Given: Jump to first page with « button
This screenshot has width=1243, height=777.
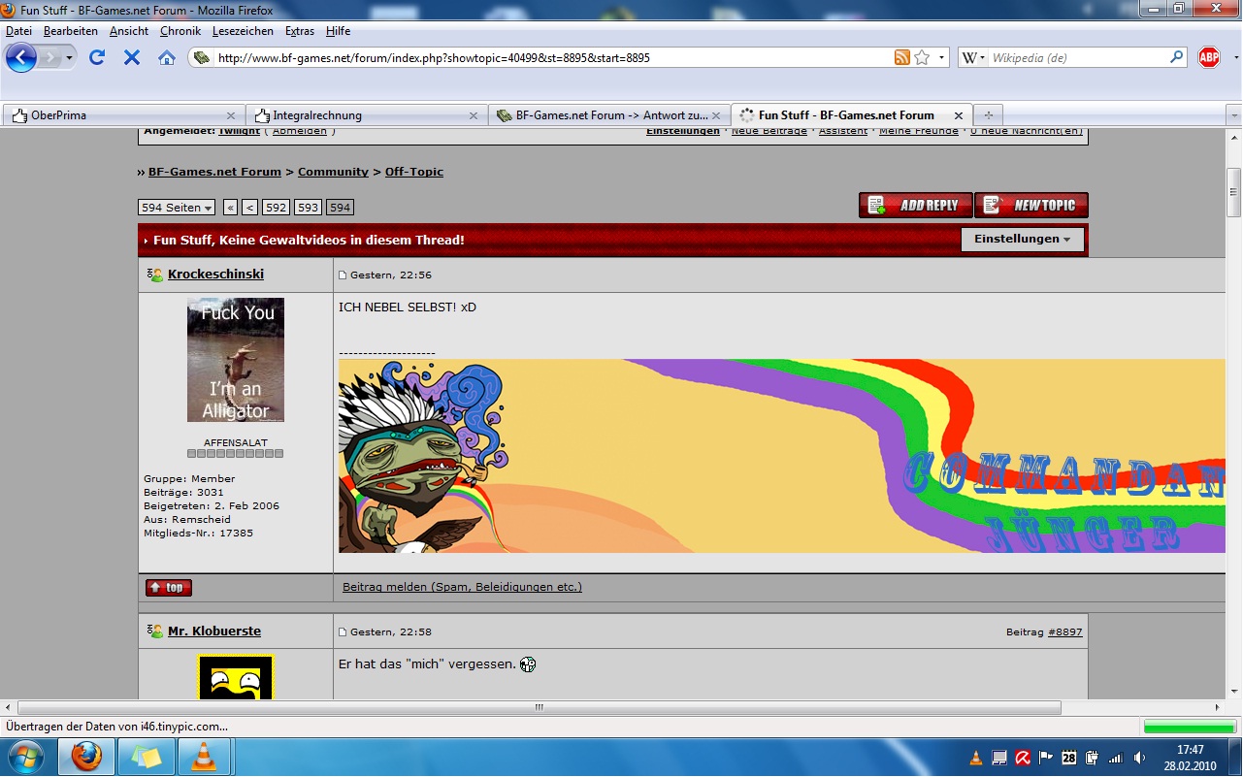Looking at the screenshot, I should tap(230, 208).
